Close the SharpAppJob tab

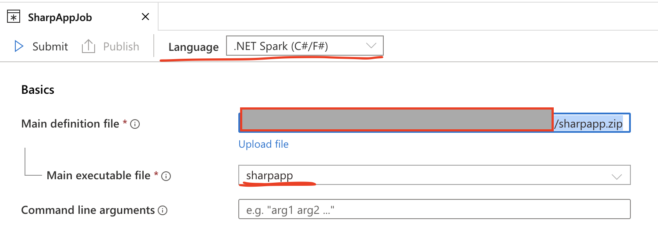145,17
